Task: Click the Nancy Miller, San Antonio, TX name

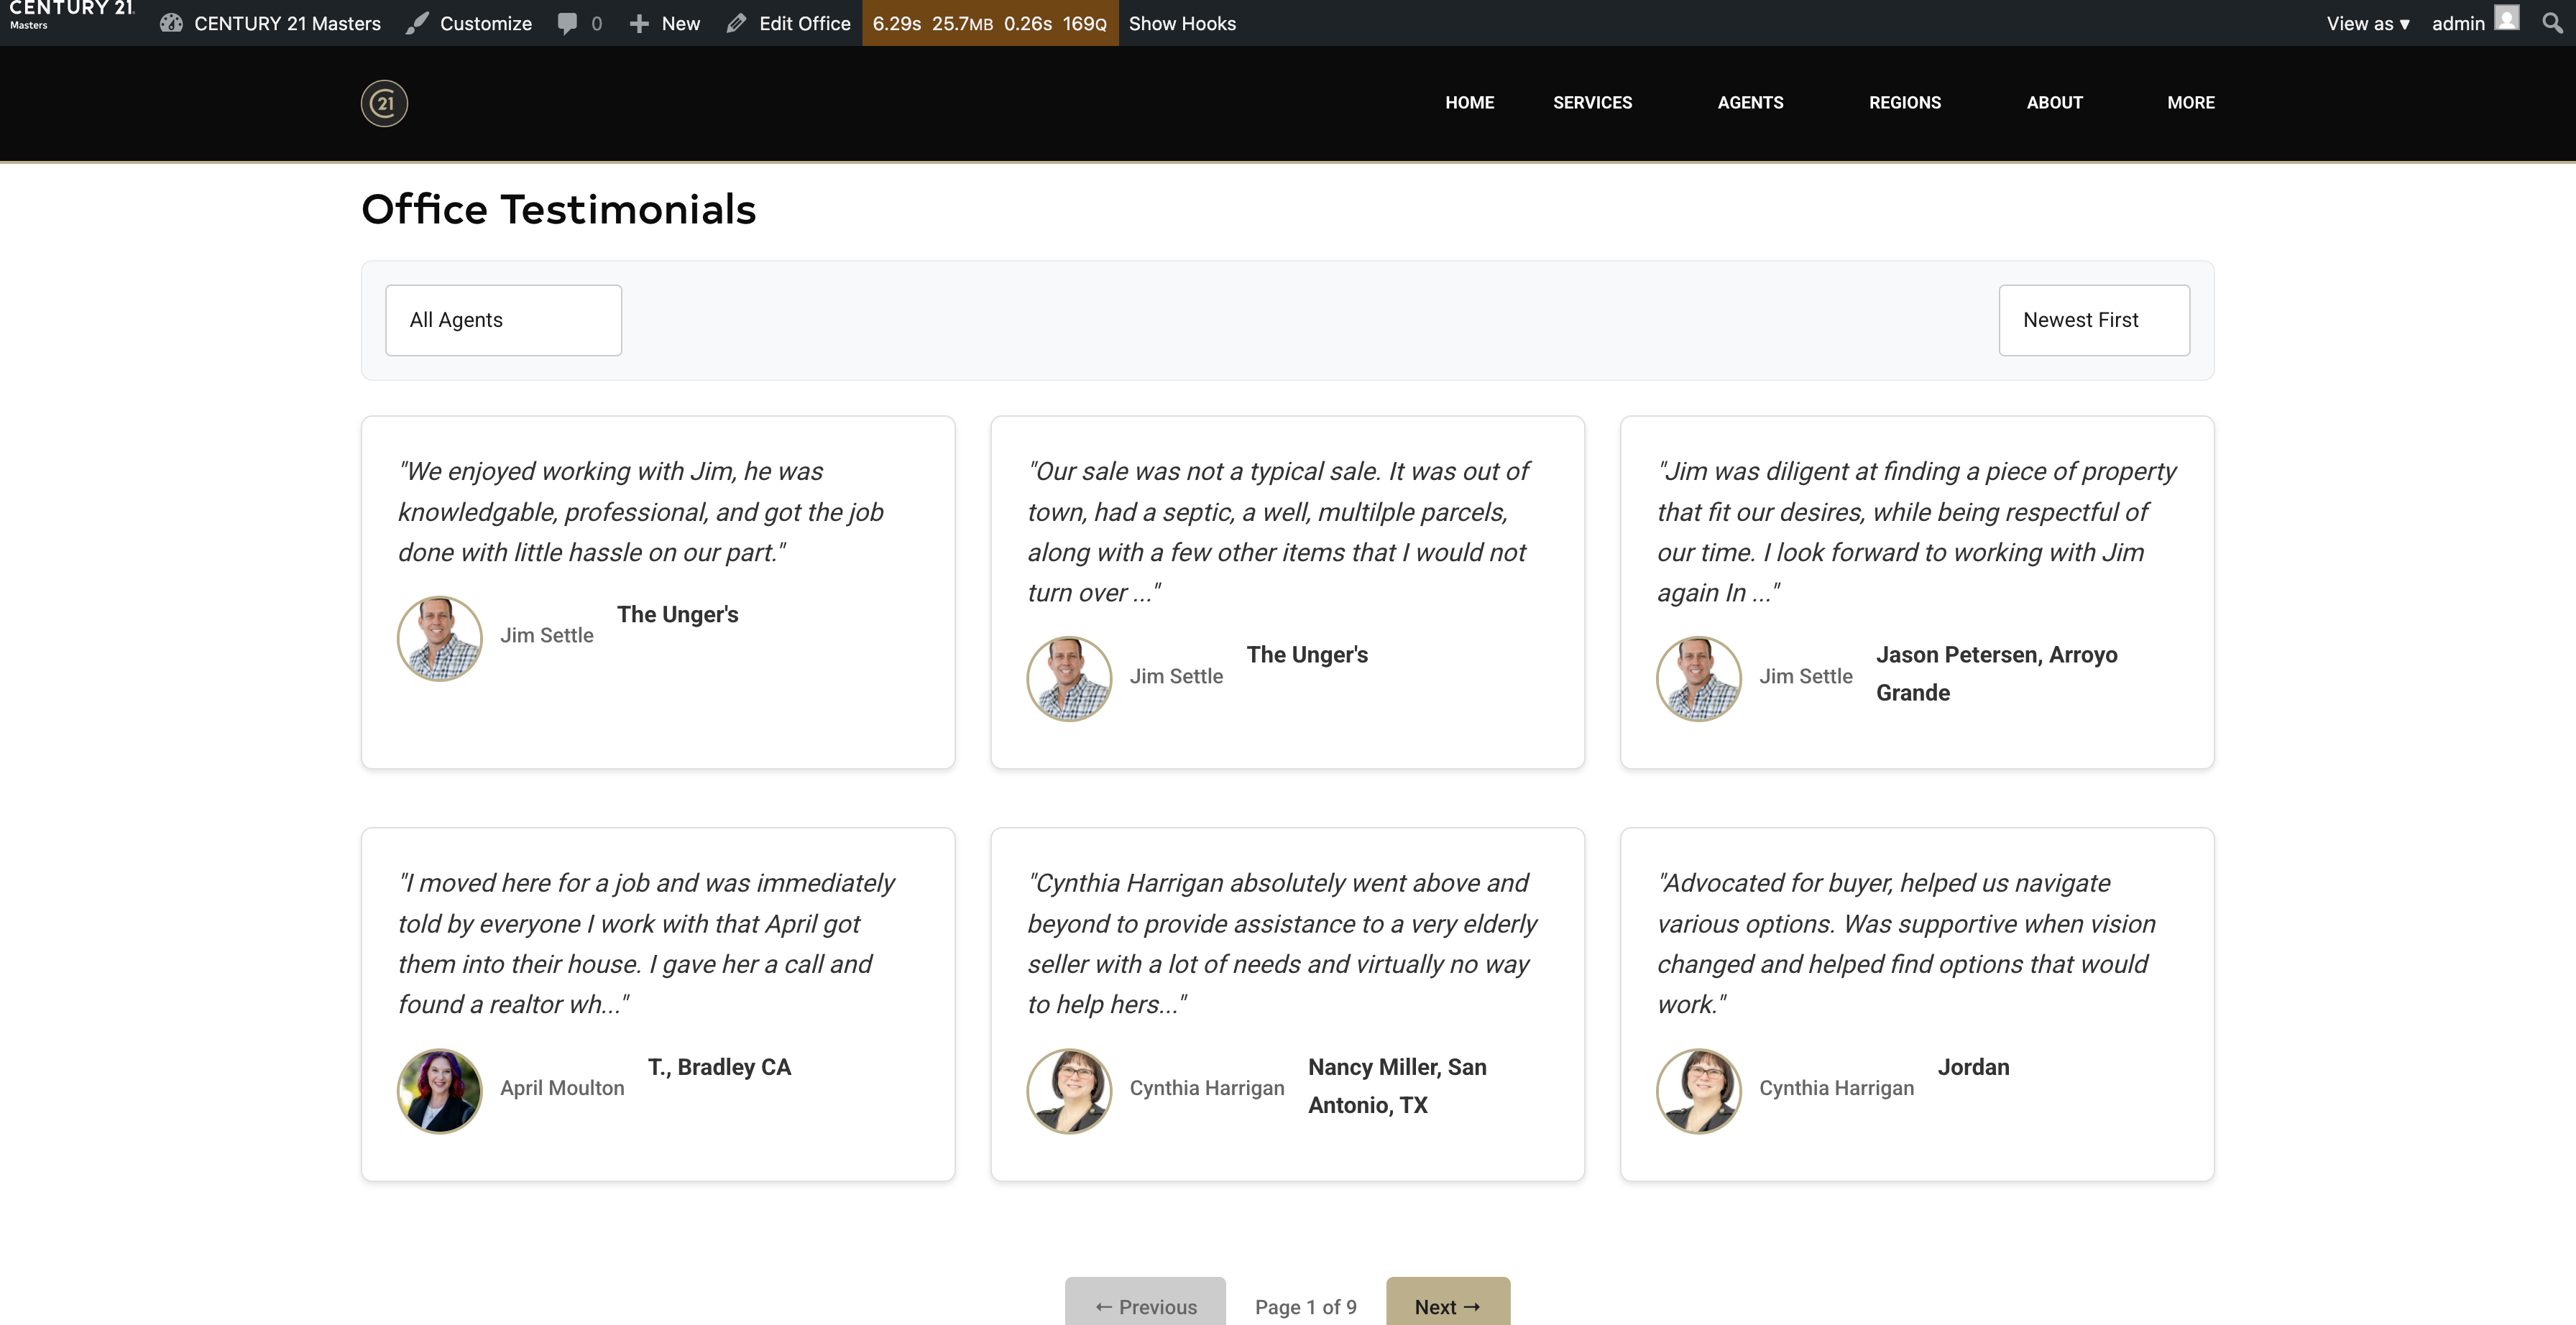Action: 1397,1086
